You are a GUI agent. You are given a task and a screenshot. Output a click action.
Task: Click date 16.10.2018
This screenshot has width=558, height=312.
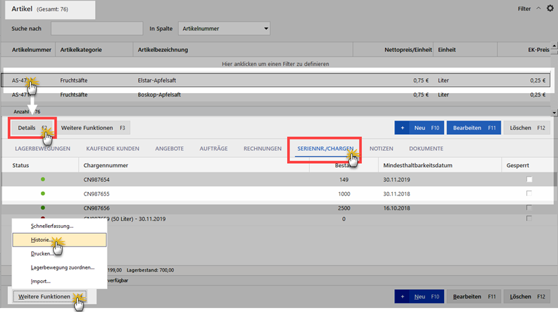[x=396, y=208]
